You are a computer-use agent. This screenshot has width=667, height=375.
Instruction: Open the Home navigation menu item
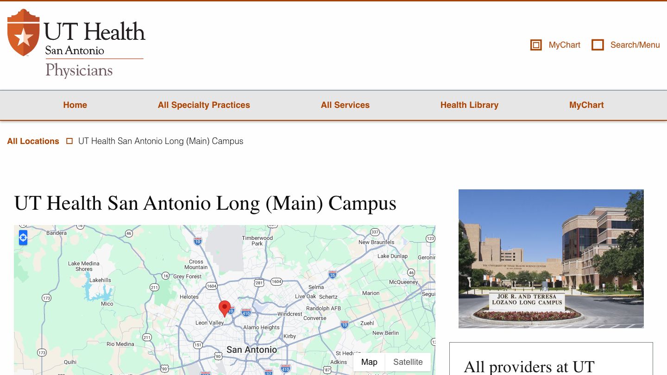[75, 105]
